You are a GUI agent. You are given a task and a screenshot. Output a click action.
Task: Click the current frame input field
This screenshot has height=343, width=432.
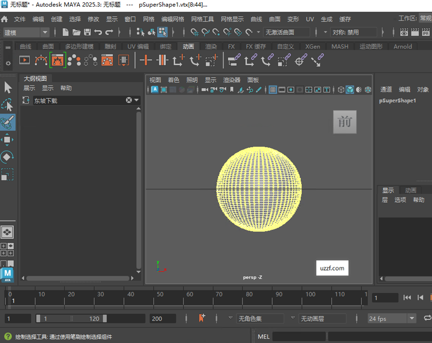point(385,298)
